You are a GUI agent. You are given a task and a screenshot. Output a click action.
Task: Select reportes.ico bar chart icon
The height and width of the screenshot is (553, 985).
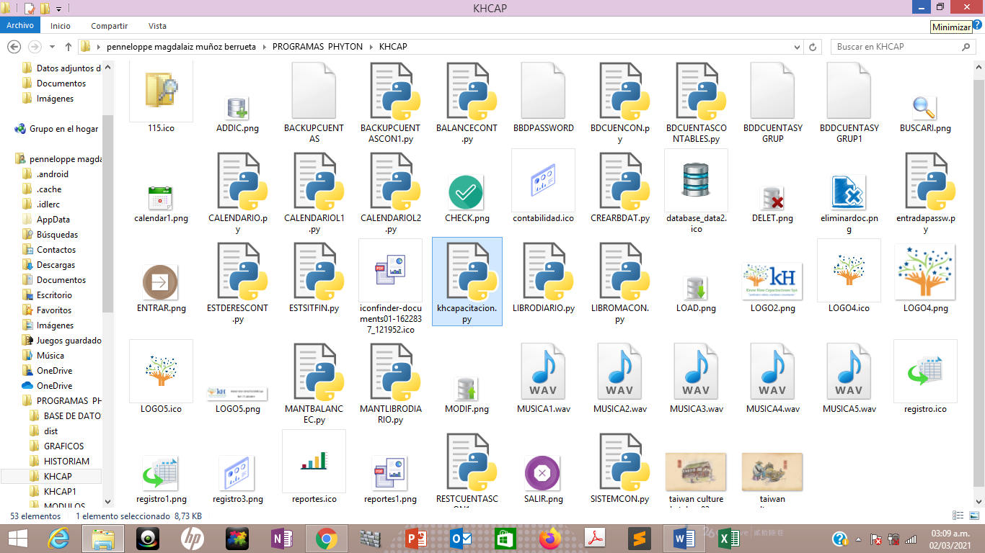[x=314, y=462]
